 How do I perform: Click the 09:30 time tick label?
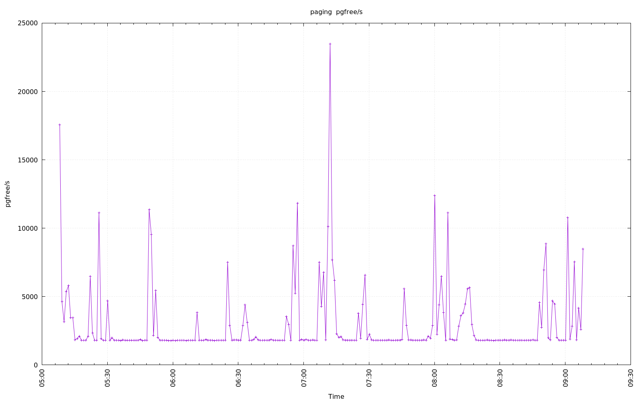click(x=631, y=378)
